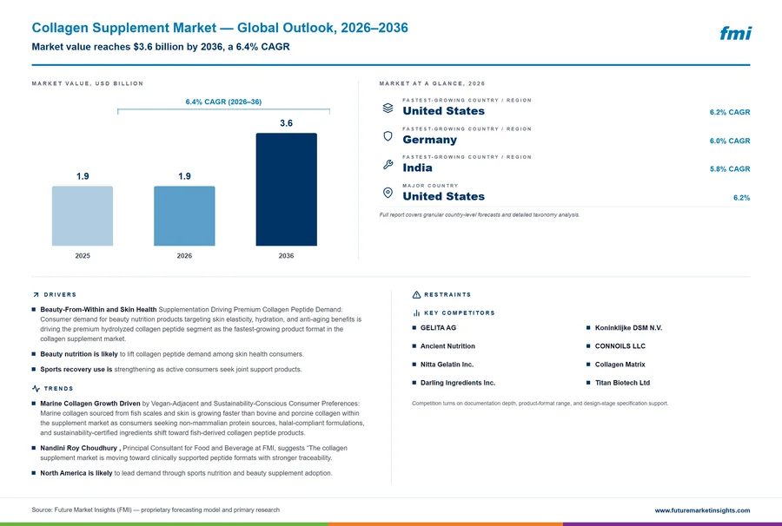Click the Germany country name
This screenshot has width=782, height=526.
[x=430, y=140]
